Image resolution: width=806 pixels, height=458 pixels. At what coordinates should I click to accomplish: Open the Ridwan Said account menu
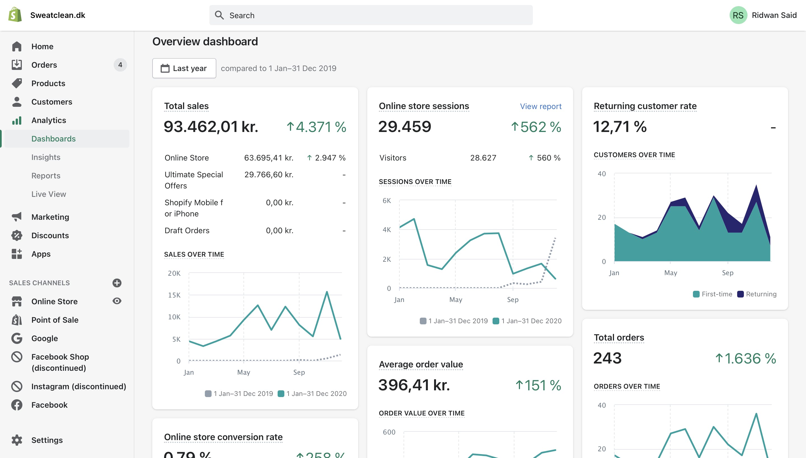pos(763,15)
